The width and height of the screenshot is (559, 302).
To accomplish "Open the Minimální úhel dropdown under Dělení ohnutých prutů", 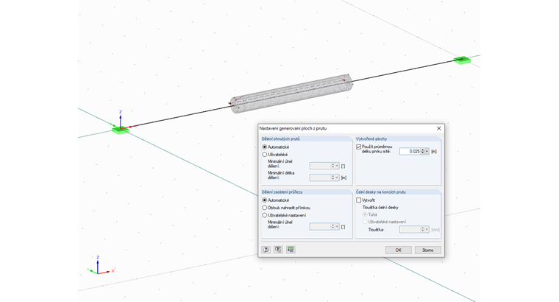I will click(337, 166).
